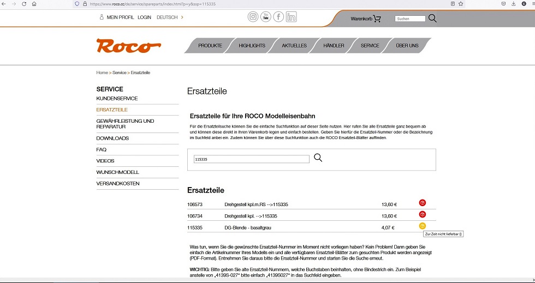Click the Roco logo
This screenshot has height=283, width=535.
pyautogui.click(x=128, y=46)
